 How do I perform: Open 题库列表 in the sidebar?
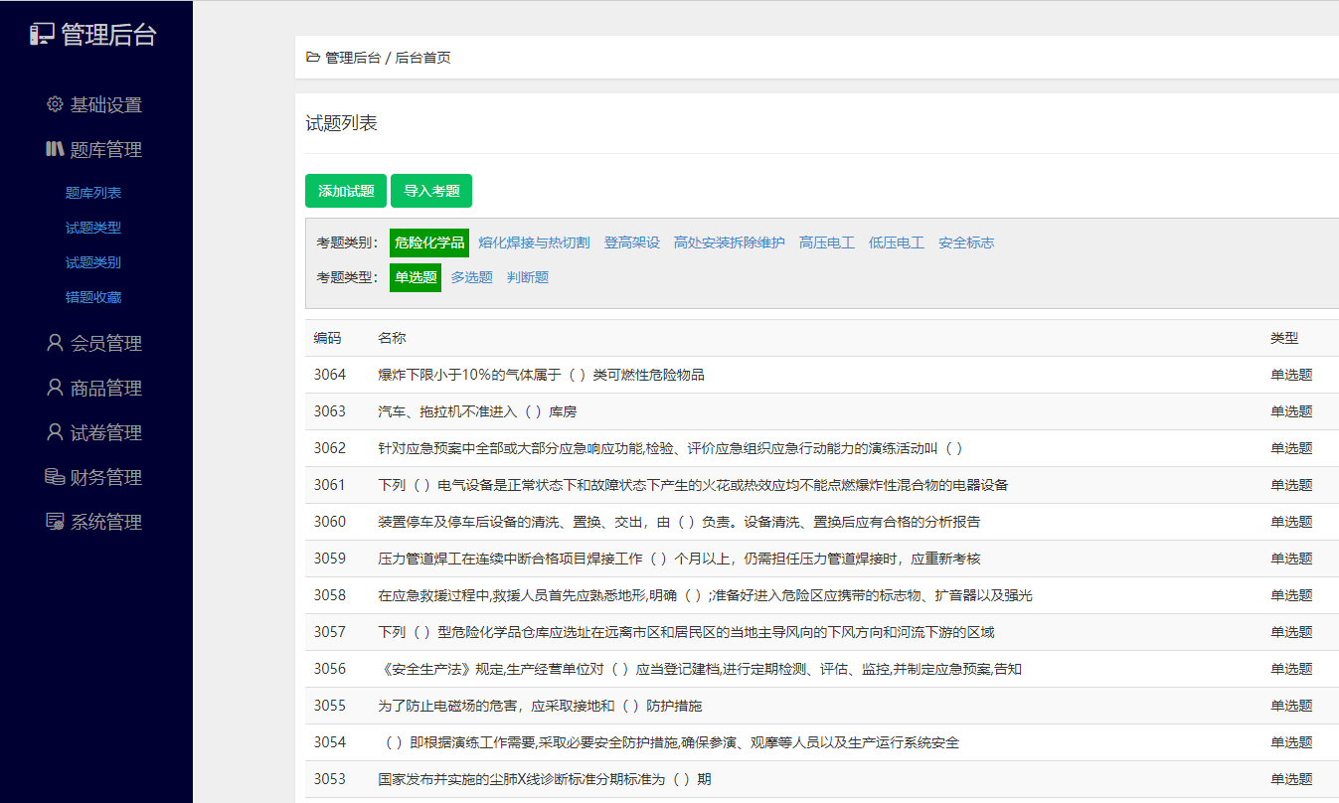tap(93, 193)
